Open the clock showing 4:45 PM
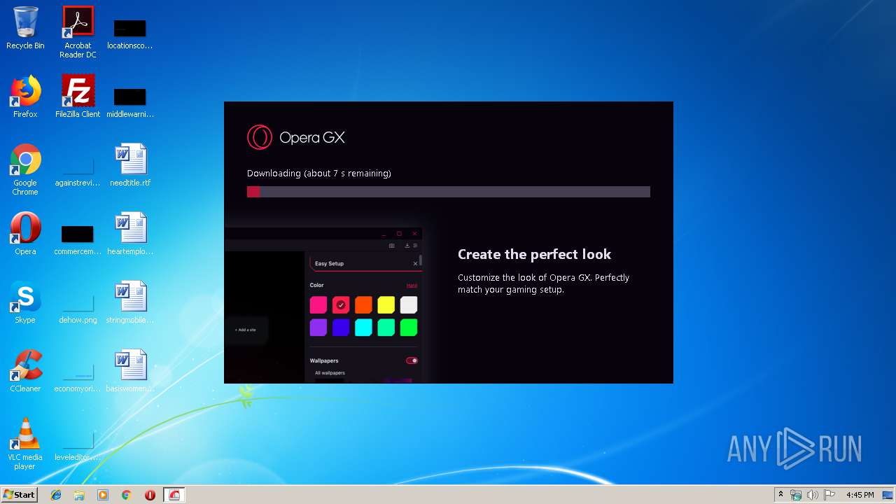Image resolution: width=896 pixels, height=504 pixels. (860, 495)
